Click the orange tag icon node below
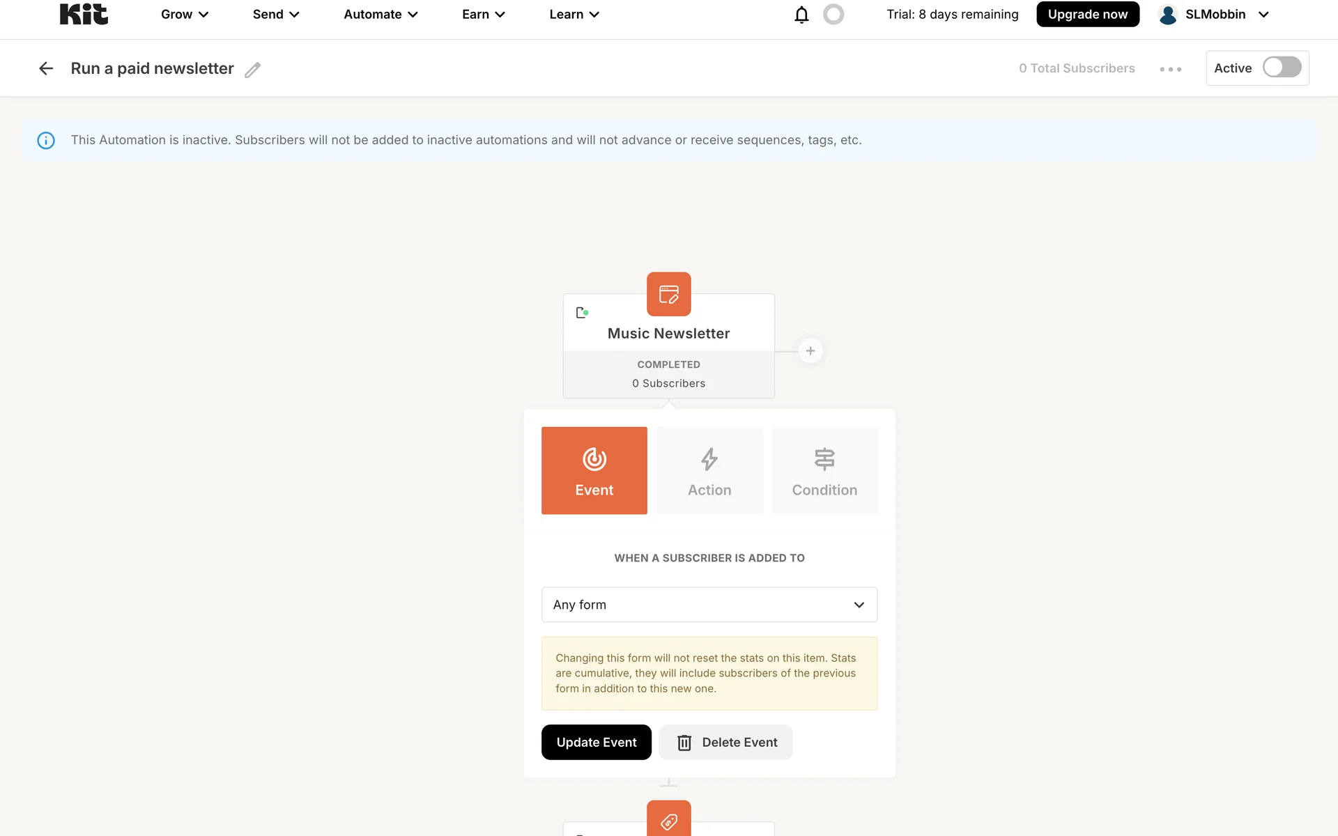 [x=668, y=821]
